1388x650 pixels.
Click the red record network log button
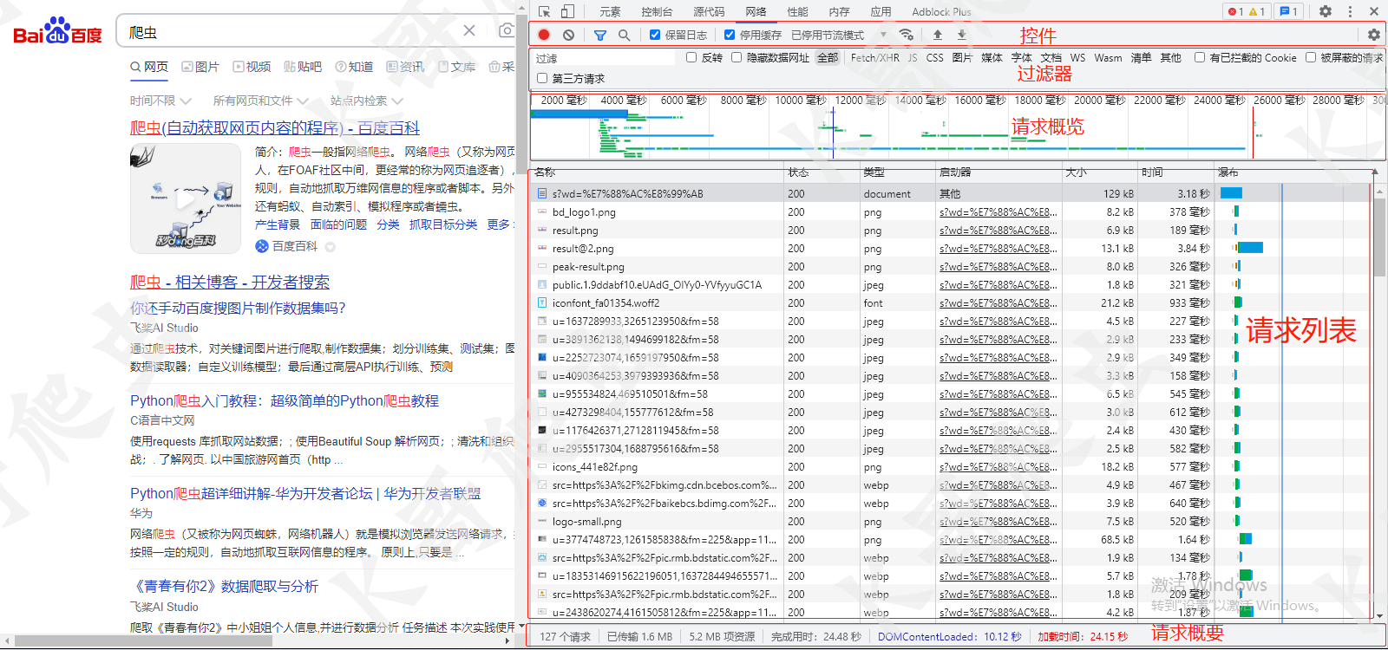point(544,35)
